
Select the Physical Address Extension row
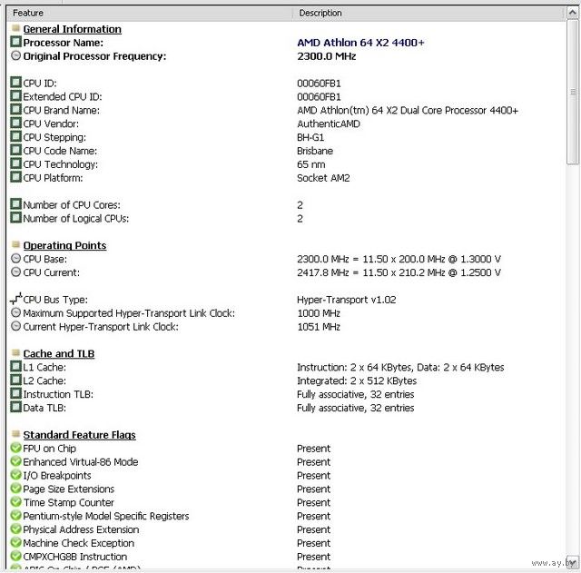(x=285, y=529)
